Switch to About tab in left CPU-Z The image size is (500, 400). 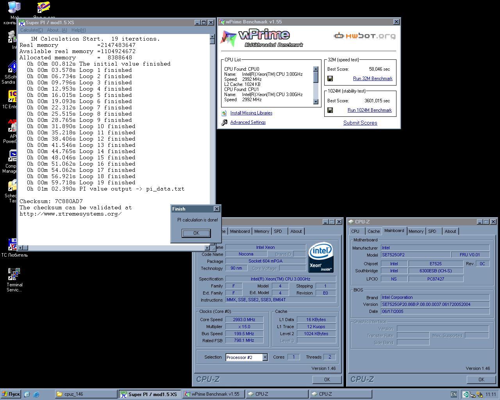coord(296,231)
